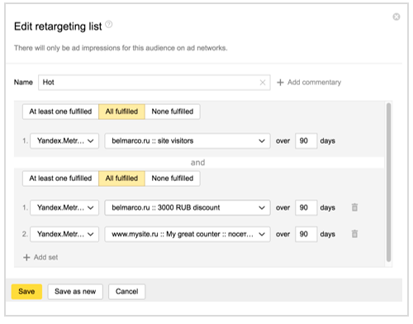413x324 pixels.
Task: Edit the days field for 3000 RUB discount
Action: (x=306, y=207)
